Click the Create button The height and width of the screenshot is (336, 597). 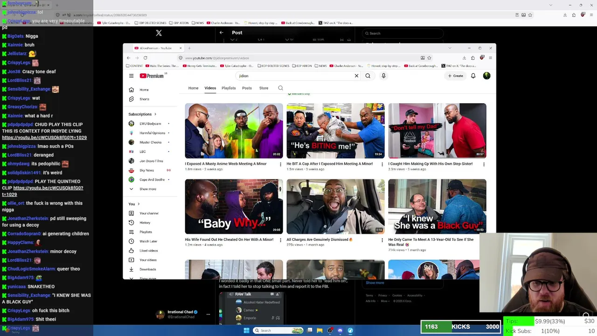[x=455, y=76]
